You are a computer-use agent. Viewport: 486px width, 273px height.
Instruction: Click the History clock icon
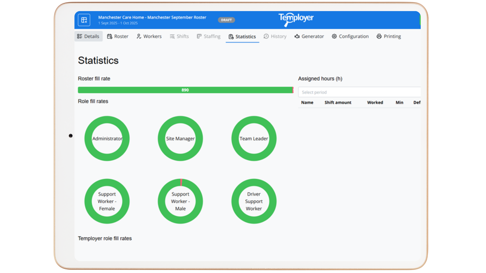click(x=266, y=36)
